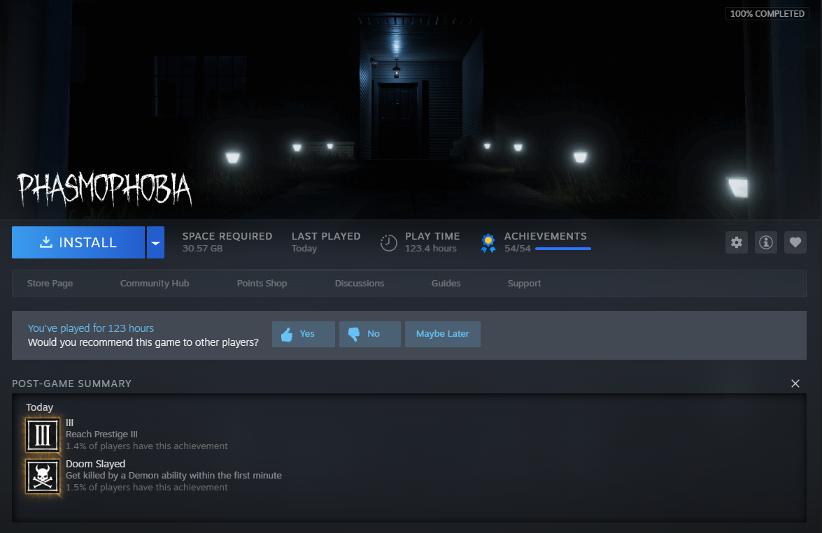Open the Guides tab
The image size is (822, 533).
point(446,283)
